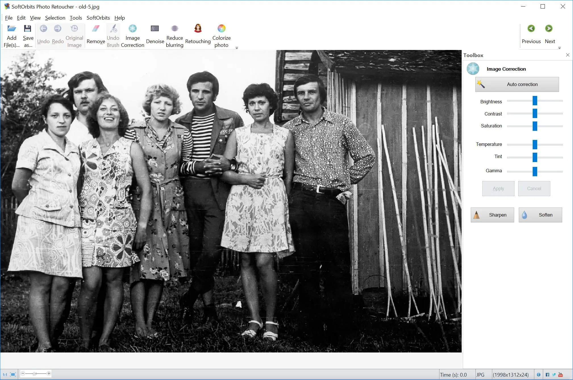Click Apply to confirm image corrections

(498, 188)
